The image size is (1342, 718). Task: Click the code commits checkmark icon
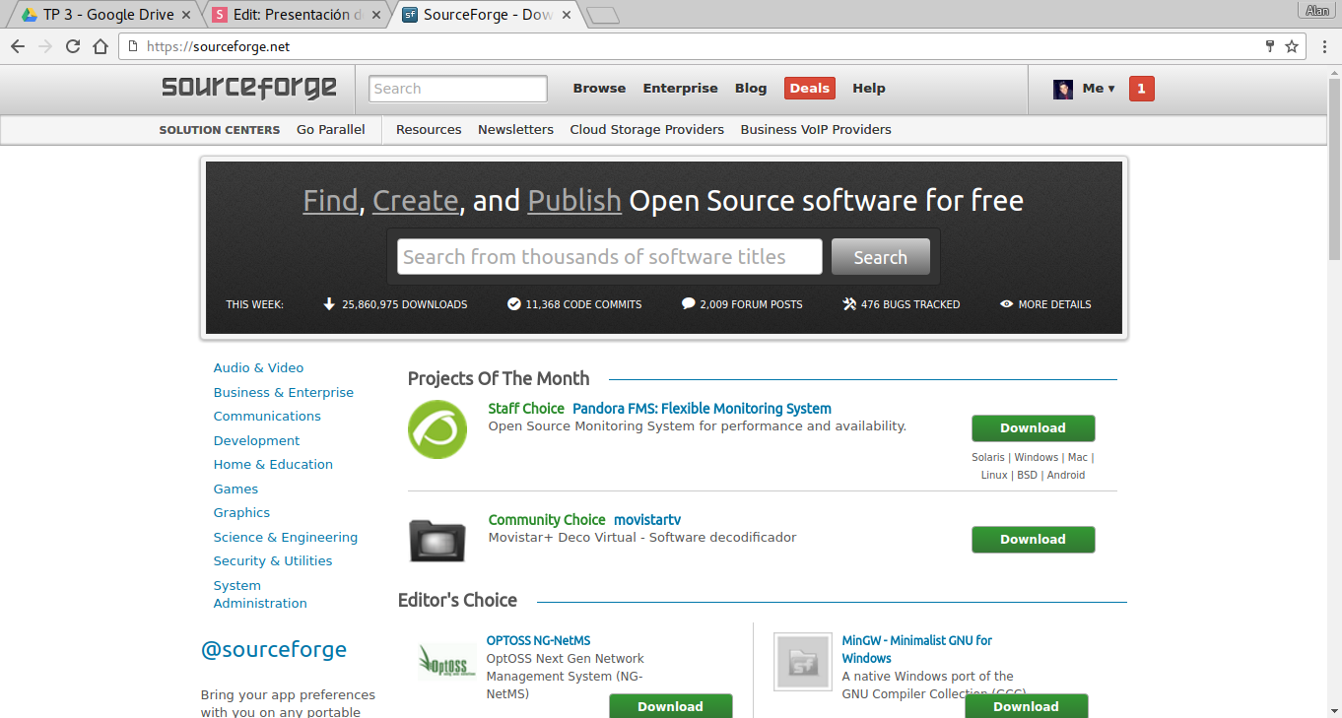[x=513, y=304]
